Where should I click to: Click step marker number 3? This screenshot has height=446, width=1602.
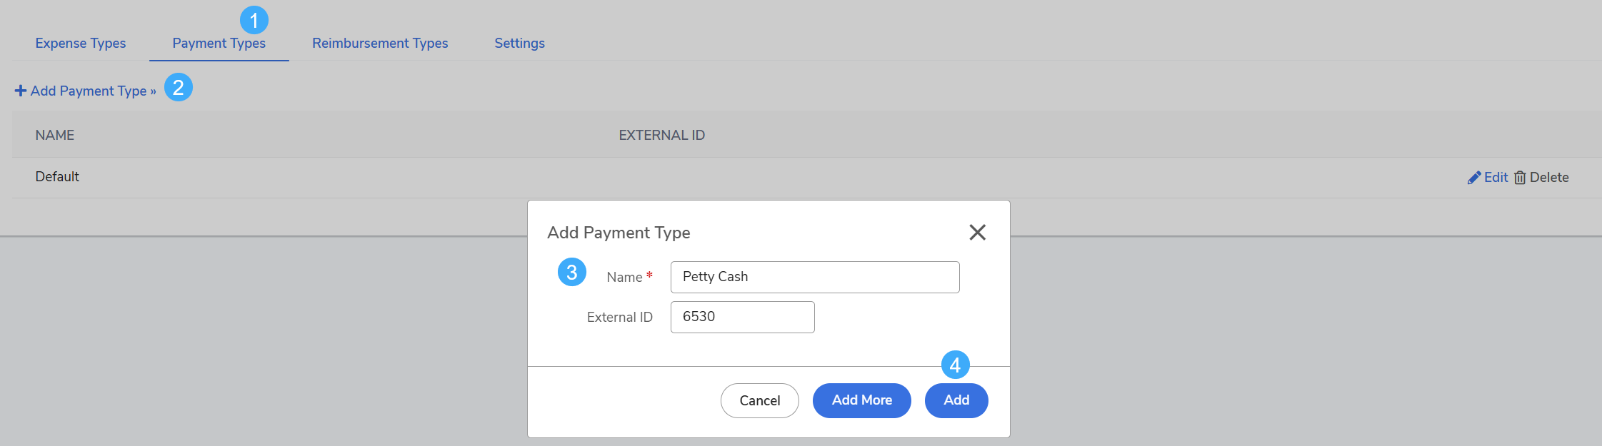point(572,272)
